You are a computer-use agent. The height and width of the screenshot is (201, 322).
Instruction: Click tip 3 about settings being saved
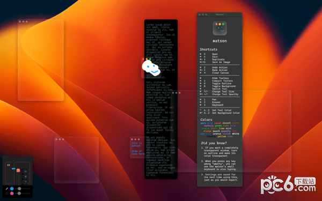point(219,177)
